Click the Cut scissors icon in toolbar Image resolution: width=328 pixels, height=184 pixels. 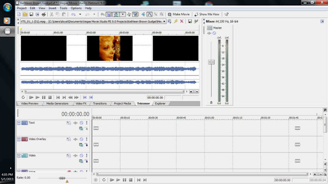pyautogui.click(x=51, y=14)
